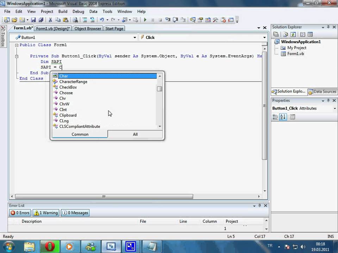Open the Debug menu
Screen dimensions: 338x253
click(78, 11)
